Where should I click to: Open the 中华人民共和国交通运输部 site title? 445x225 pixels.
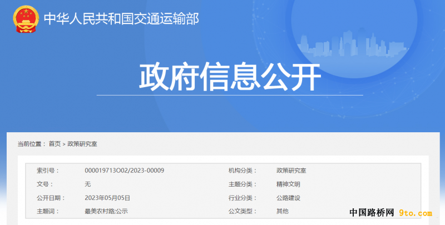pyautogui.click(x=121, y=19)
